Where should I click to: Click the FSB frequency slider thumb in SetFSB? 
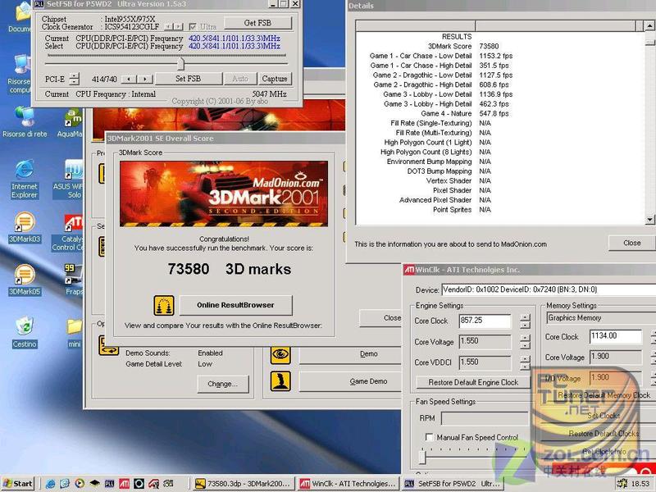(180, 64)
